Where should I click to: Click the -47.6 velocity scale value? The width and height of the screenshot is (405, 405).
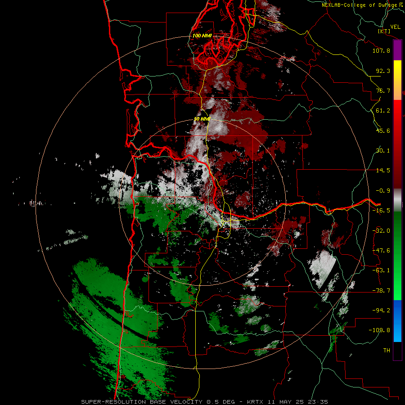coord(381,251)
